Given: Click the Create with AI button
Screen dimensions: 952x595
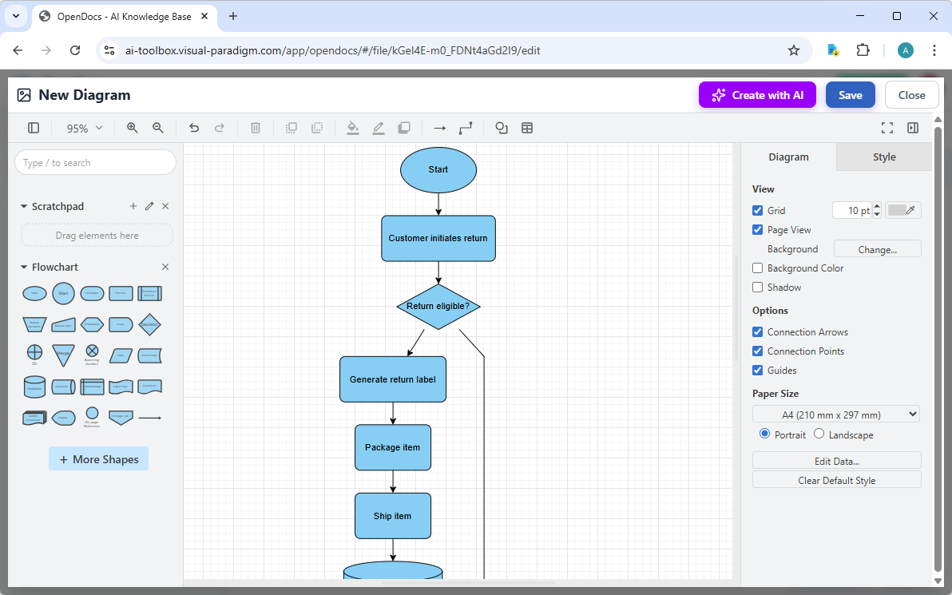Looking at the screenshot, I should [x=757, y=94].
